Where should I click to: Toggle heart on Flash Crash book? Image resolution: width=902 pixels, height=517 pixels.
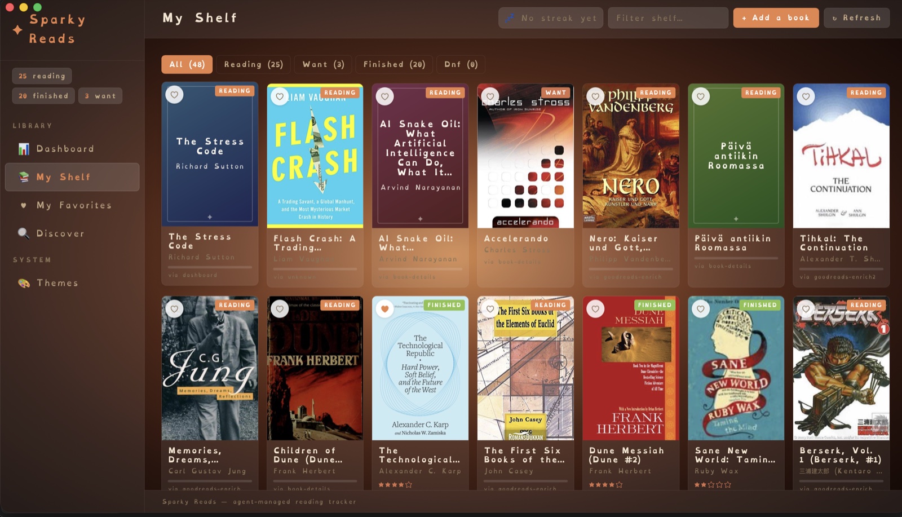click(280, 96)
